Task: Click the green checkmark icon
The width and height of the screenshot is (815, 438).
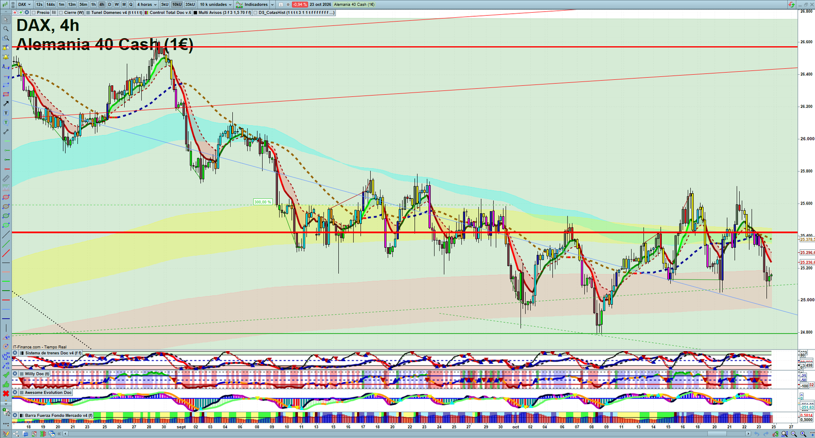Action: pyautogui.click(x=6, y=374)
